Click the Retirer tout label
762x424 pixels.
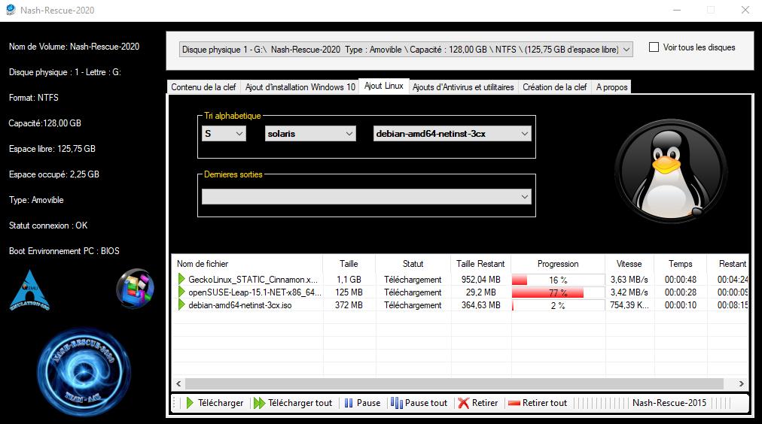pos(544,403)
